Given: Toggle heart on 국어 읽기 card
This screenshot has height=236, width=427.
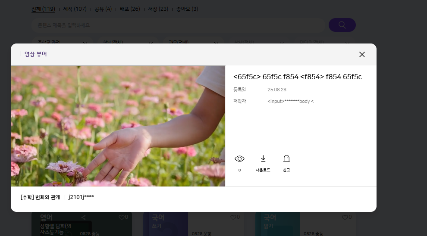Looking at the screenshot, I should (x=345, y=217).
